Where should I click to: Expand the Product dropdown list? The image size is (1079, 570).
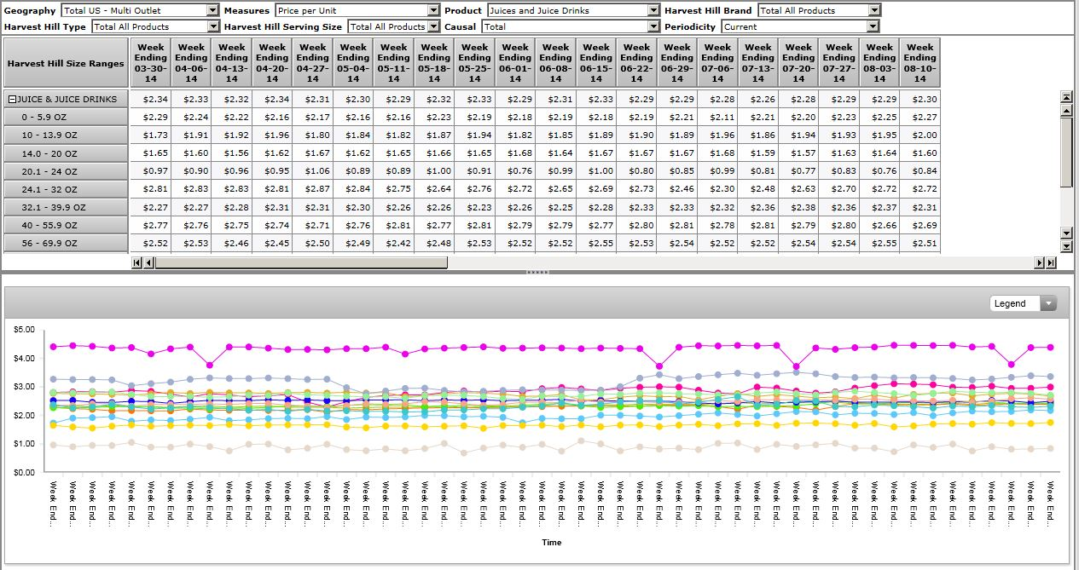653,10
